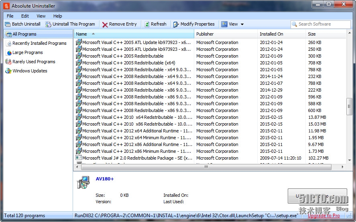Sort list by Installed On column

281,34
